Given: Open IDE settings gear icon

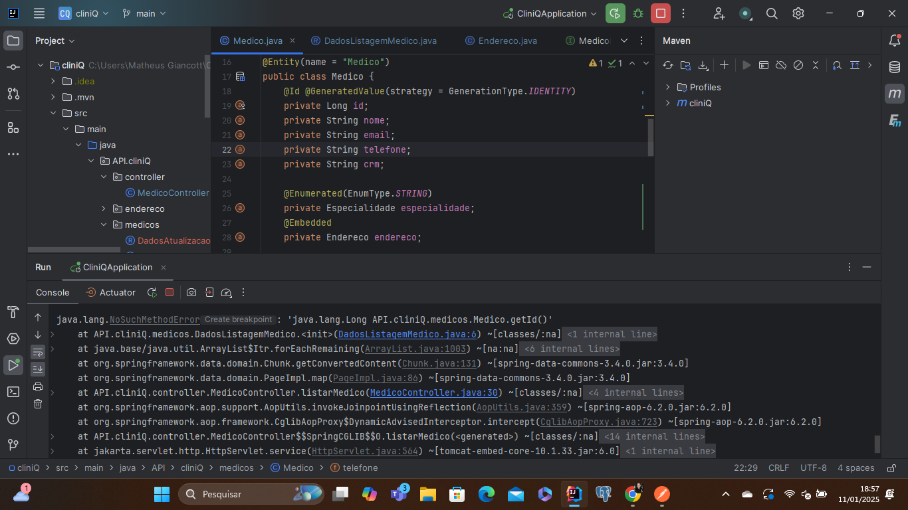Looking at the screenshot, I should point(798,13).
